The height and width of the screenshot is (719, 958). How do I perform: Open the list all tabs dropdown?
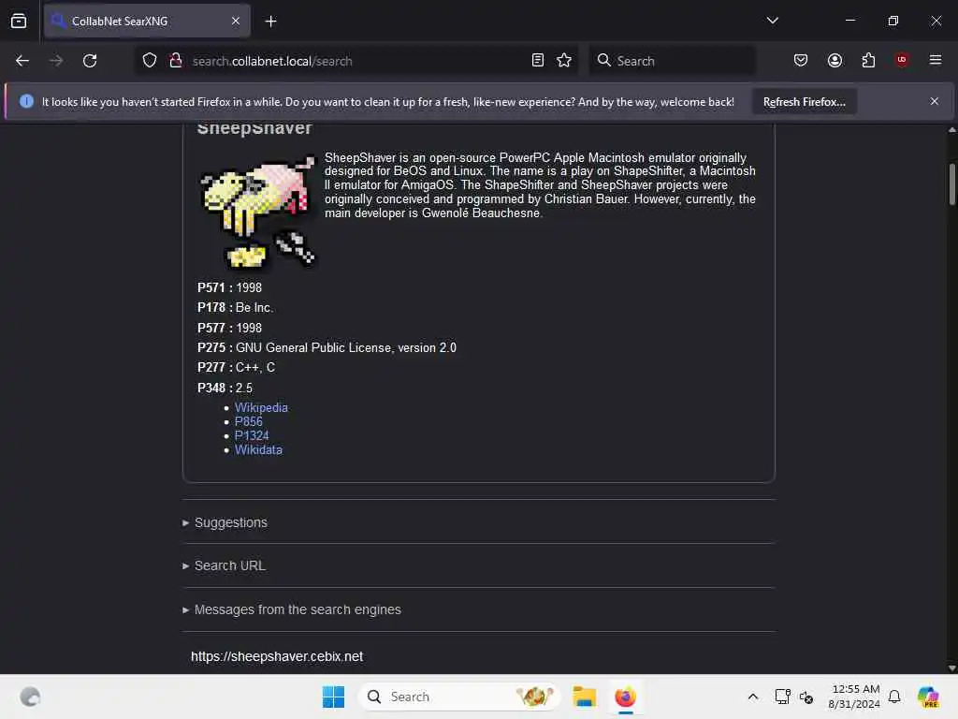point(772,21)
